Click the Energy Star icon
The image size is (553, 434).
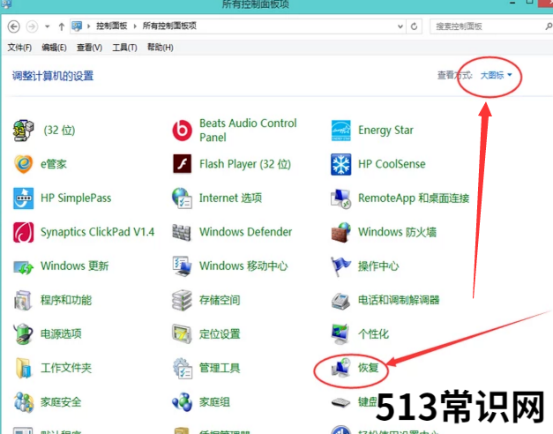point(341,131)
